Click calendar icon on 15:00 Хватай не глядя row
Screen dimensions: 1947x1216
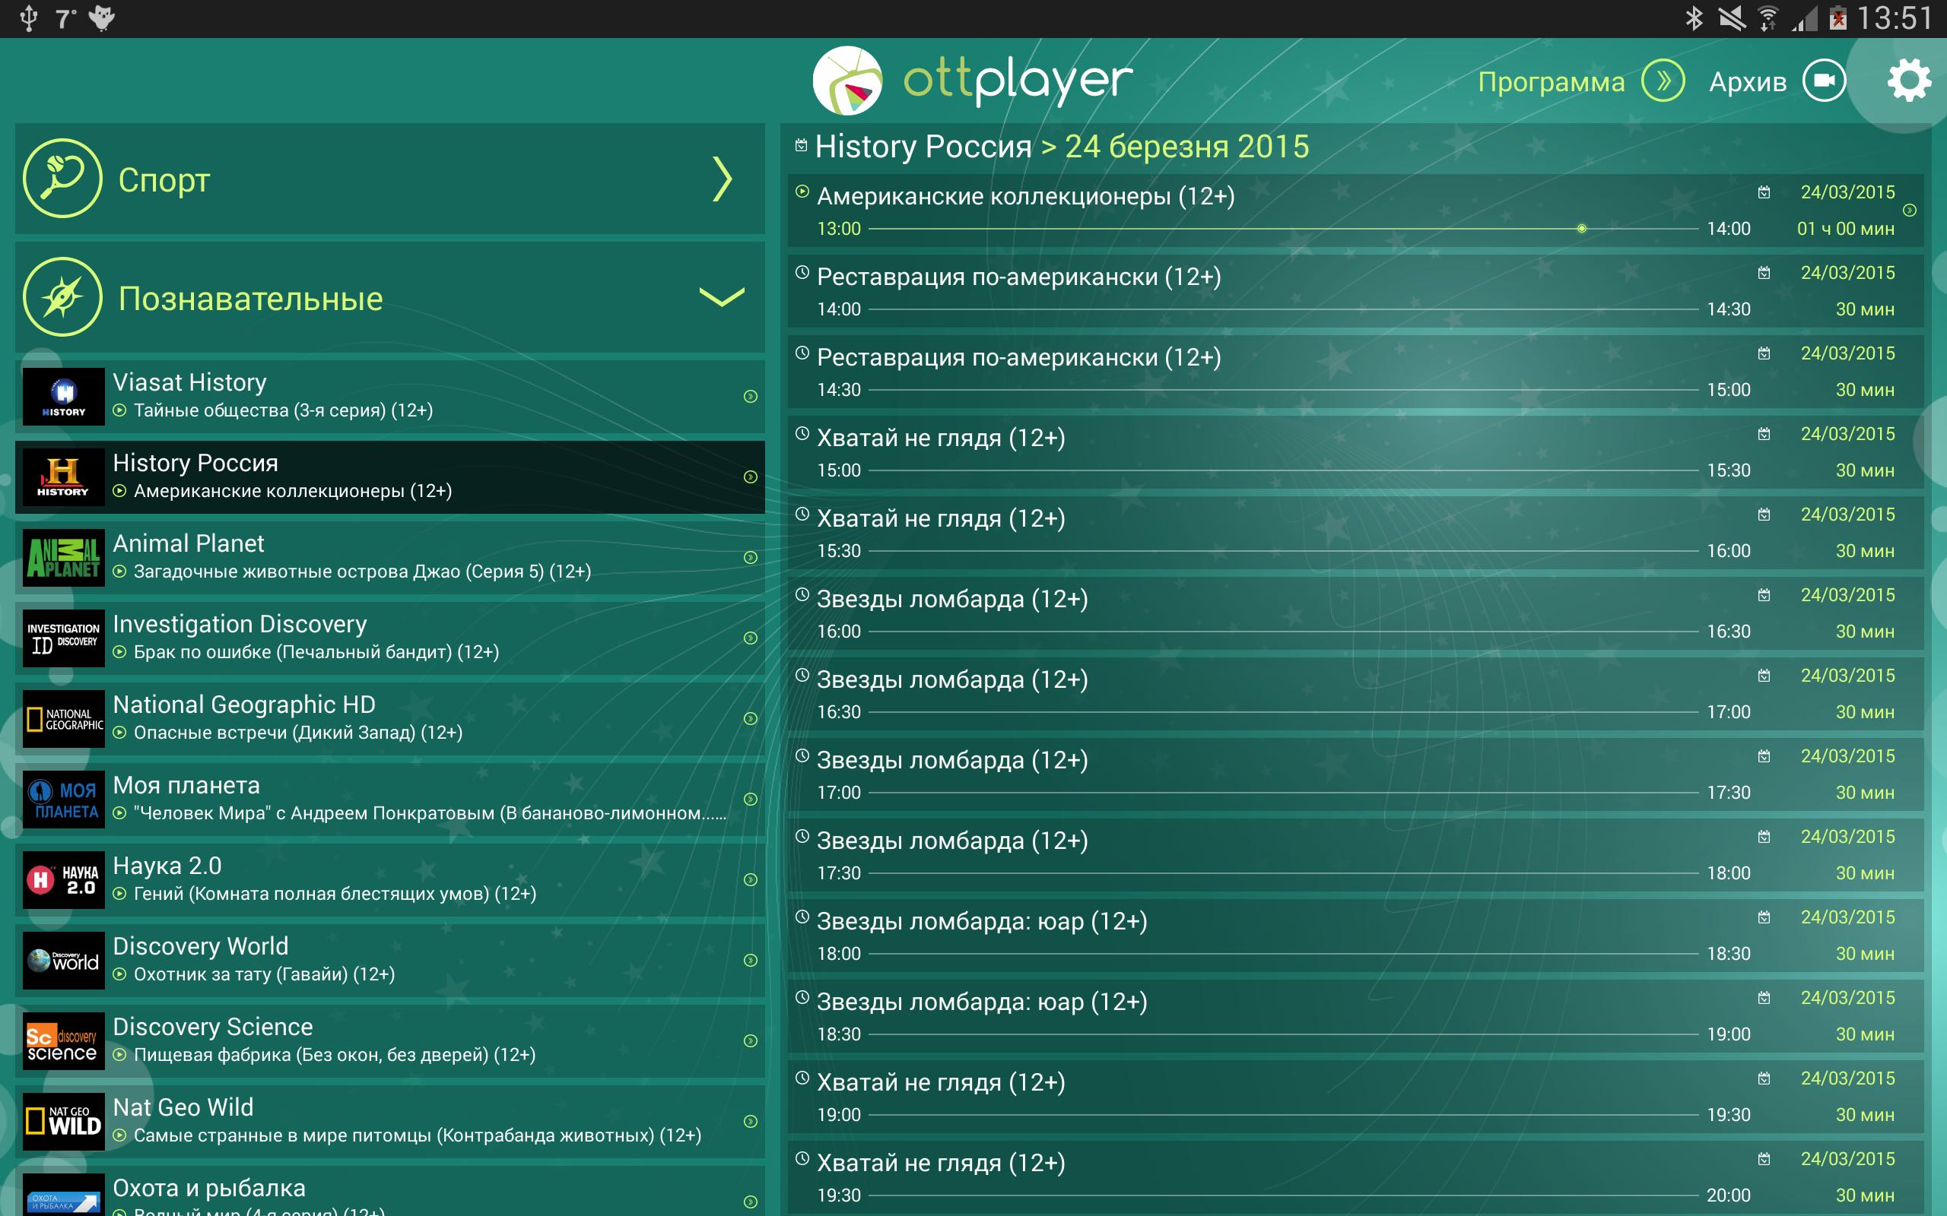1764,433
